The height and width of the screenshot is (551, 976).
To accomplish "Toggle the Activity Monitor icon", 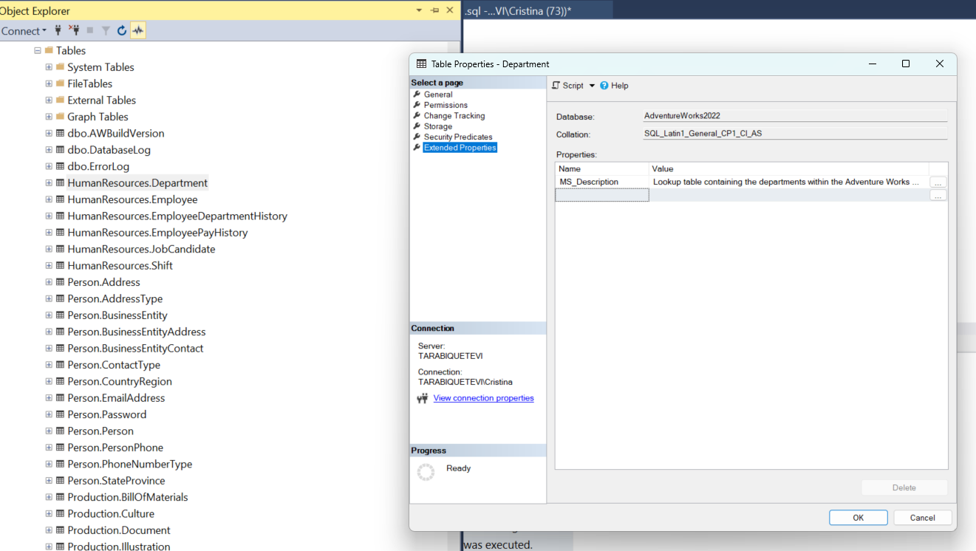I will [138, 30].
